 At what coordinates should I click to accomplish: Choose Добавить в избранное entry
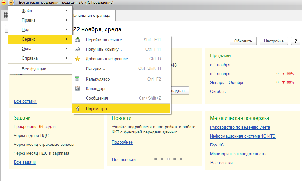tap(121, 59)
